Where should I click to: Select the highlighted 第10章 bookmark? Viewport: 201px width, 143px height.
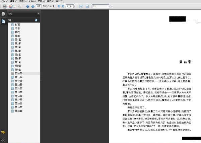coord(18,73)
